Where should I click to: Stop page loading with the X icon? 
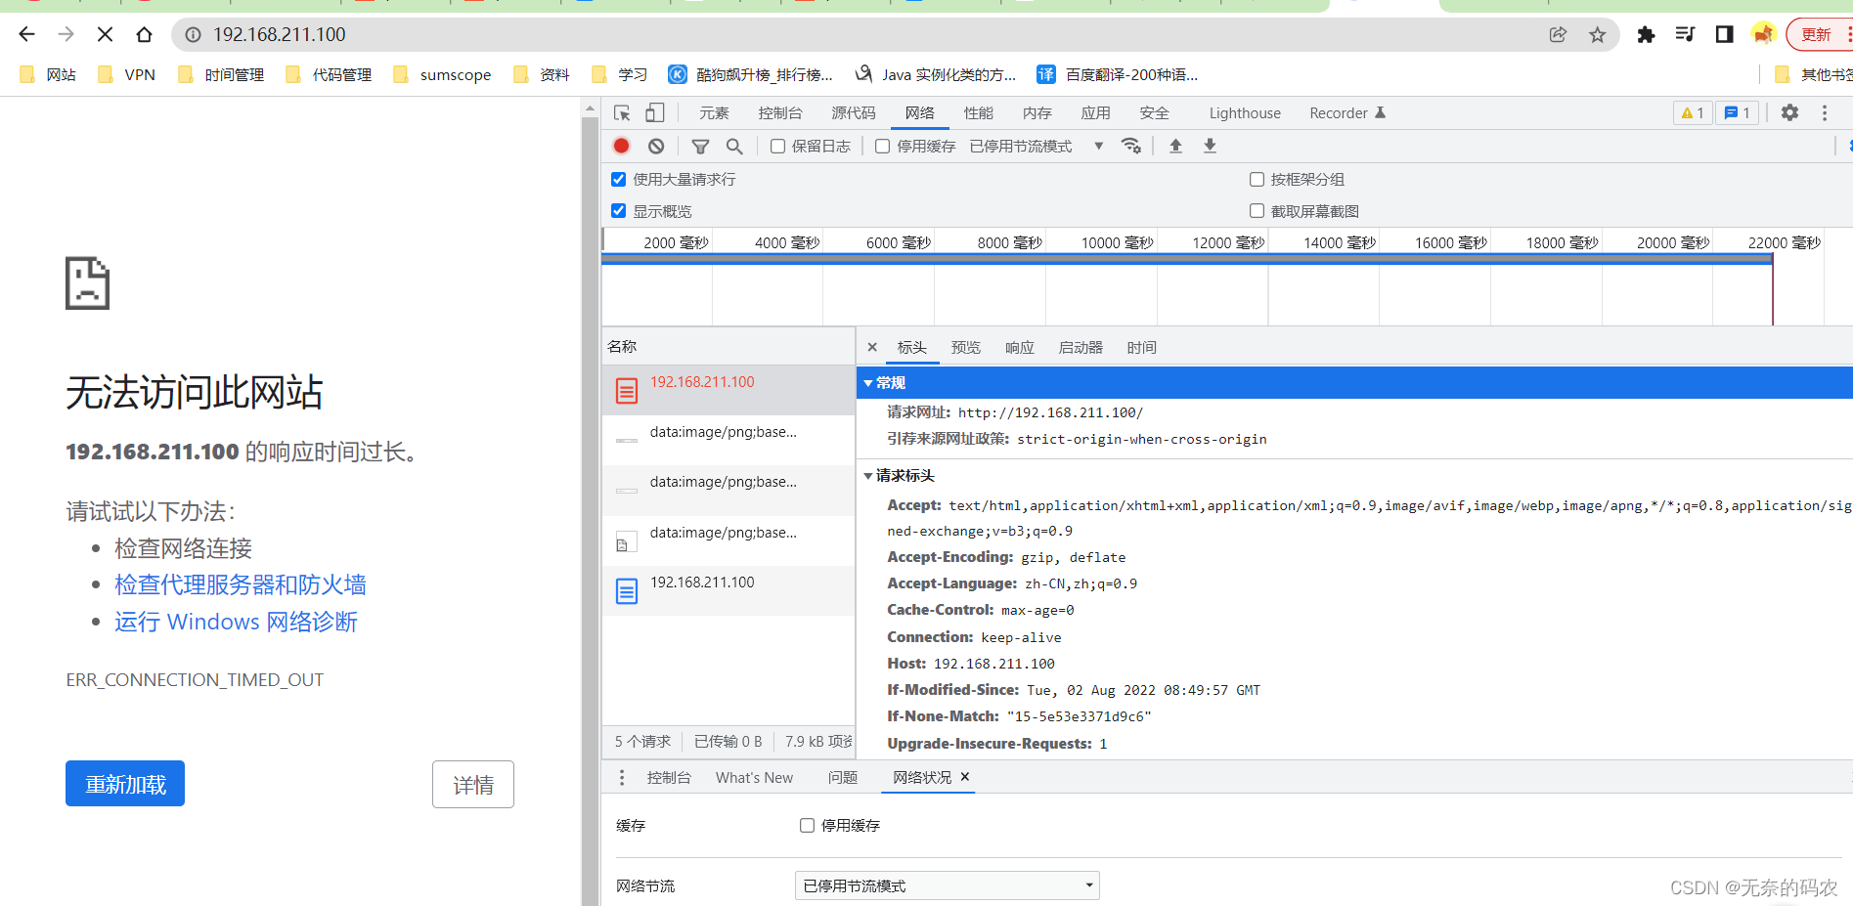tap(105, 34)
